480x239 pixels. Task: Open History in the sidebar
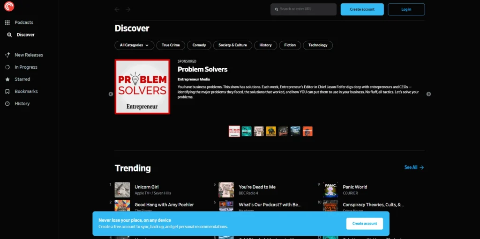(22, 104)
